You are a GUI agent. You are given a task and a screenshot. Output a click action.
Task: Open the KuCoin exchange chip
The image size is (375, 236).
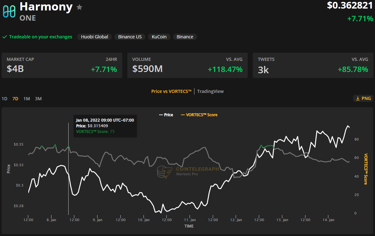tap(159, 37)
